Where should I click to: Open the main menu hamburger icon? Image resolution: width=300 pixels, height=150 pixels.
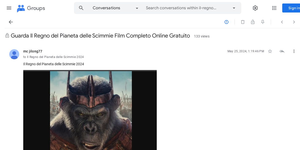tap(9, 8)
